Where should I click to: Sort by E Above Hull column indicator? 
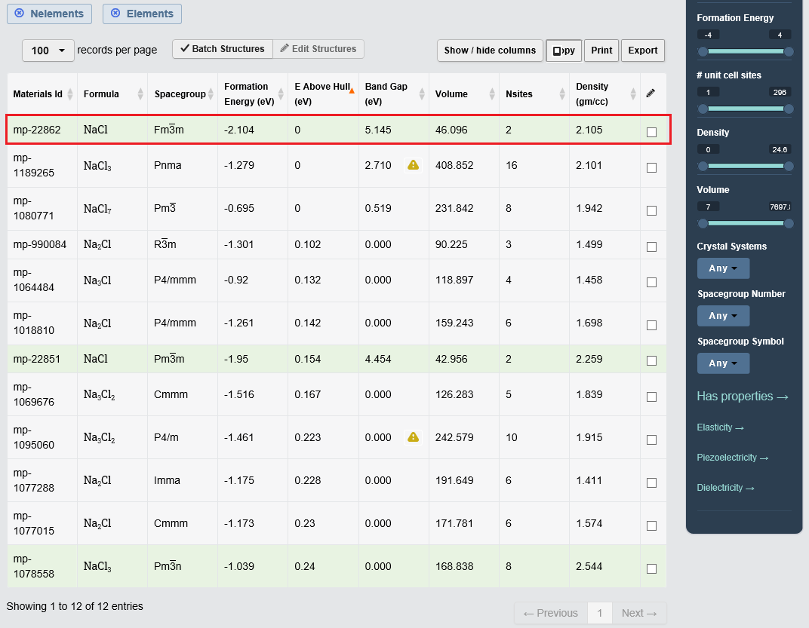[352, 90]
